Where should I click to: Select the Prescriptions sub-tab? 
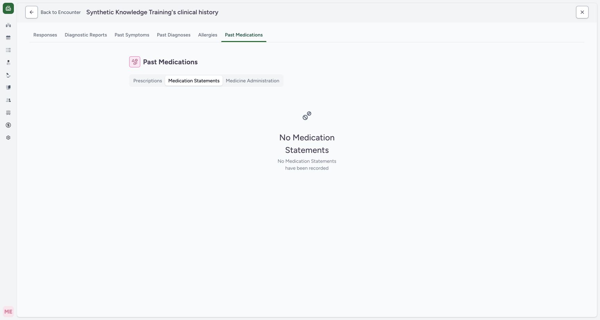(x=148, y=81)
